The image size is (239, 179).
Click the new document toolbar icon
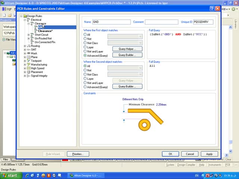4,15
